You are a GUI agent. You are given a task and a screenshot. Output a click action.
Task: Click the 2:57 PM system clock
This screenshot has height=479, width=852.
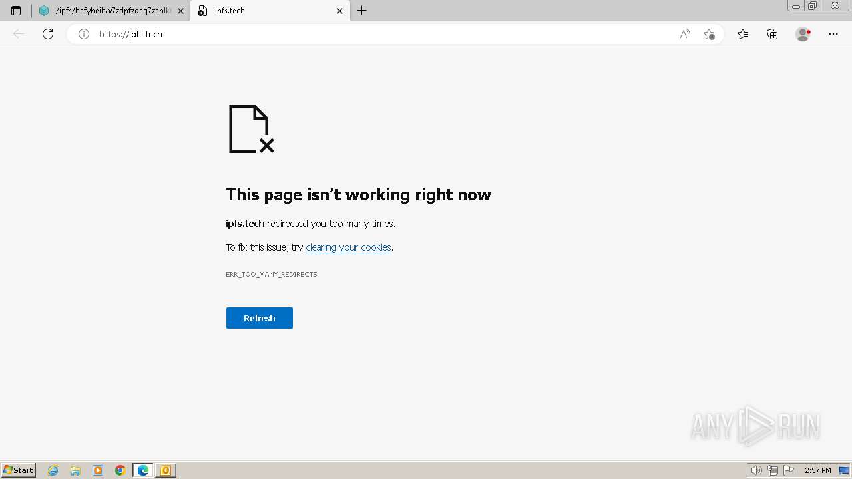[817, 470]
